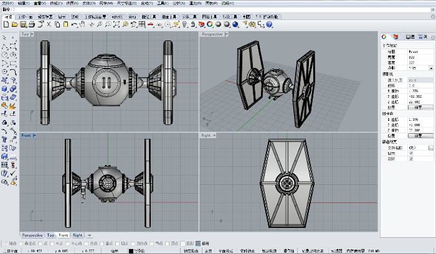Open the 文件(F) menu
The height and width of the screenshot is (254, 436).
(x=7, y=3)
